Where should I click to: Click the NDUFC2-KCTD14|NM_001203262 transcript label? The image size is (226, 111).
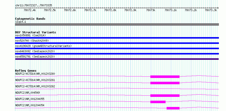pos(35,86)
